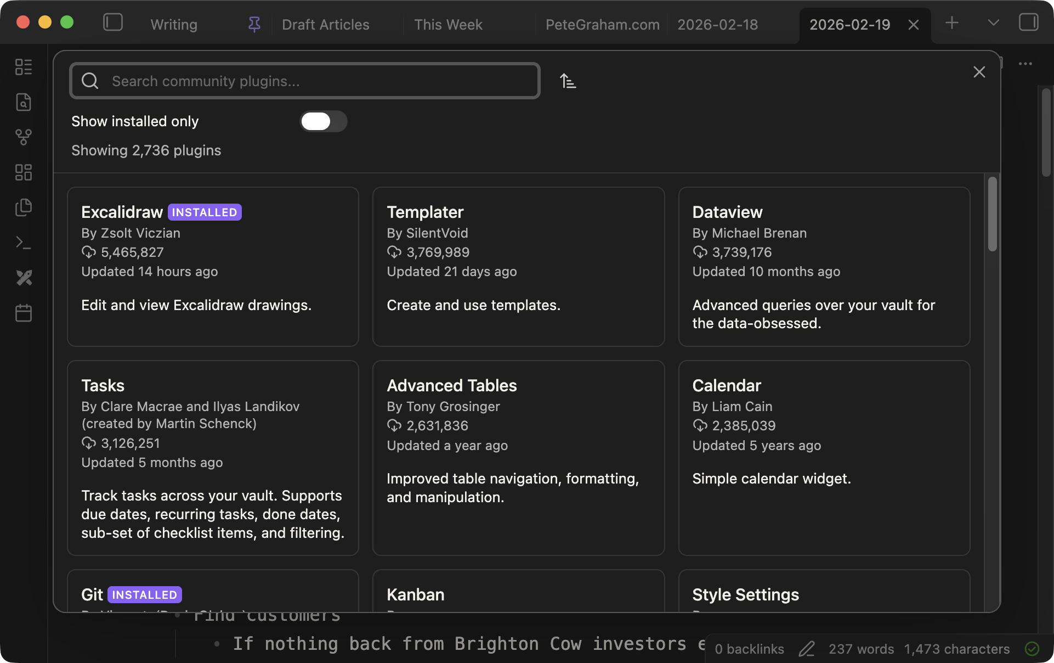The width and height of the screenshot is (1054, 663).
Task: Open the graph view from the sidebar
Action: (24, 137)
